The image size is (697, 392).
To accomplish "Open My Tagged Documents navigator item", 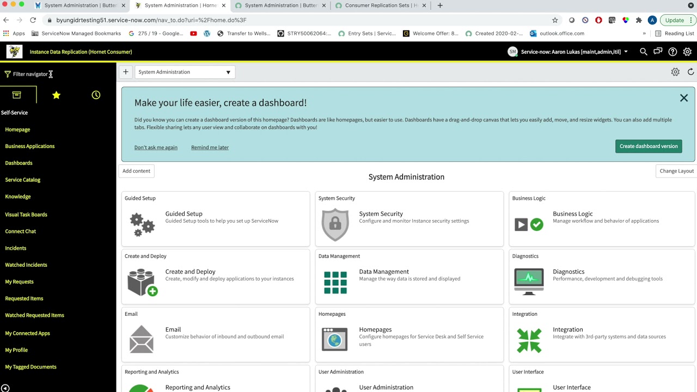I will tap(30, 367).
